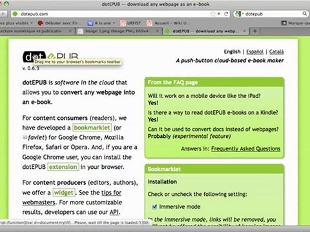Open the Débuter avec Firefox bookmark
This screenshot has height=232, width=310.
pyautogui.click(x=59, y=23)
